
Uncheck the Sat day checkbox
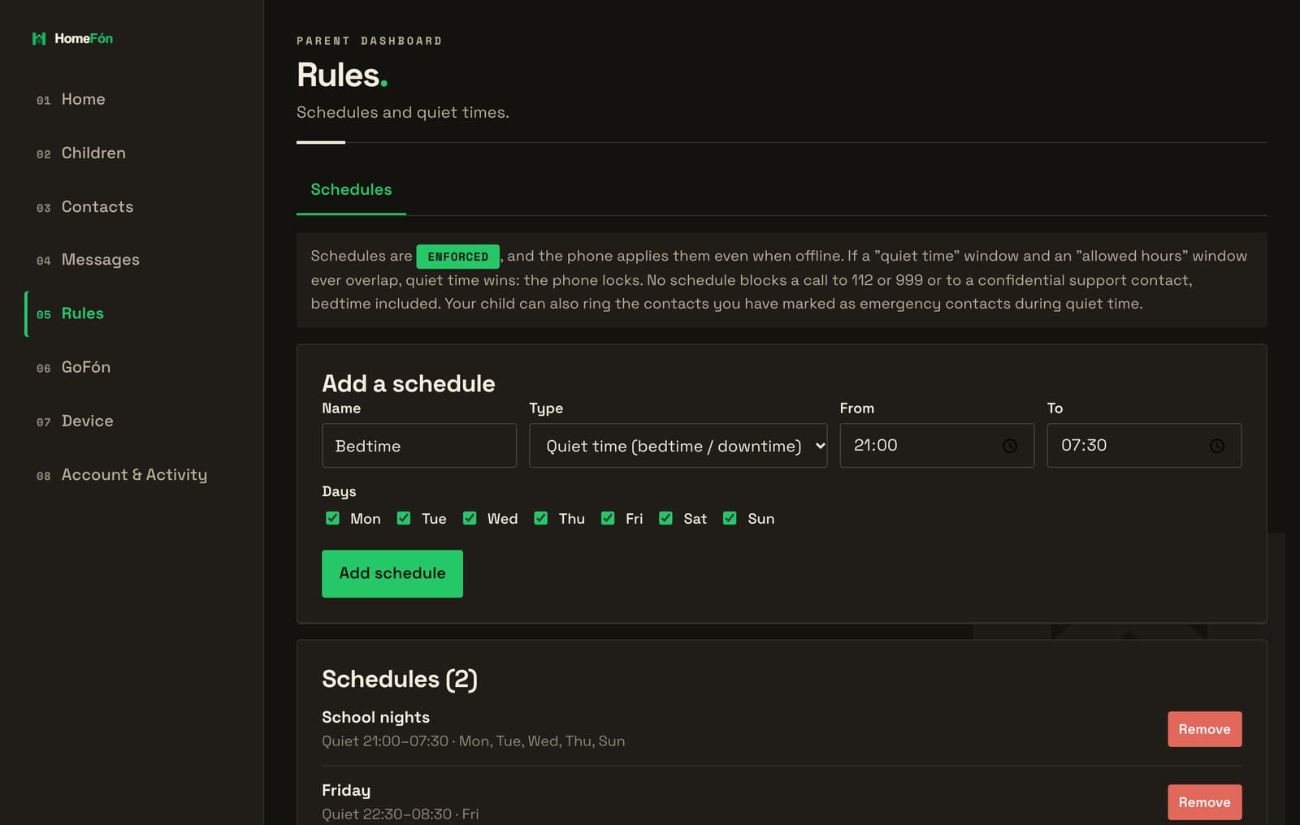(x=665, y=518)
